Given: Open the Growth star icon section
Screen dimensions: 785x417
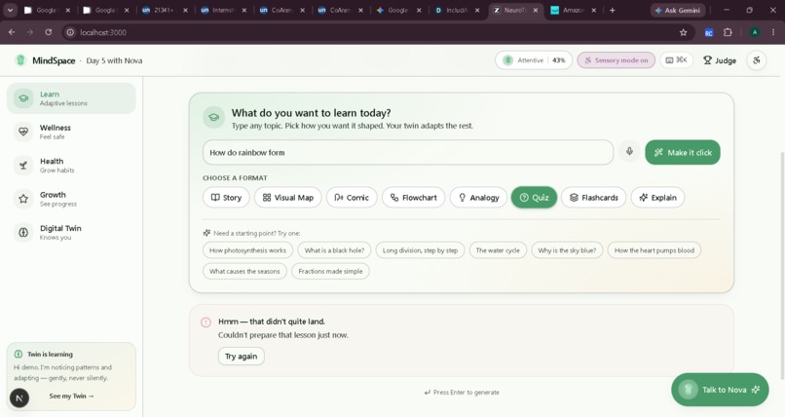Looking at the screenshot, I should click(23, 199).
